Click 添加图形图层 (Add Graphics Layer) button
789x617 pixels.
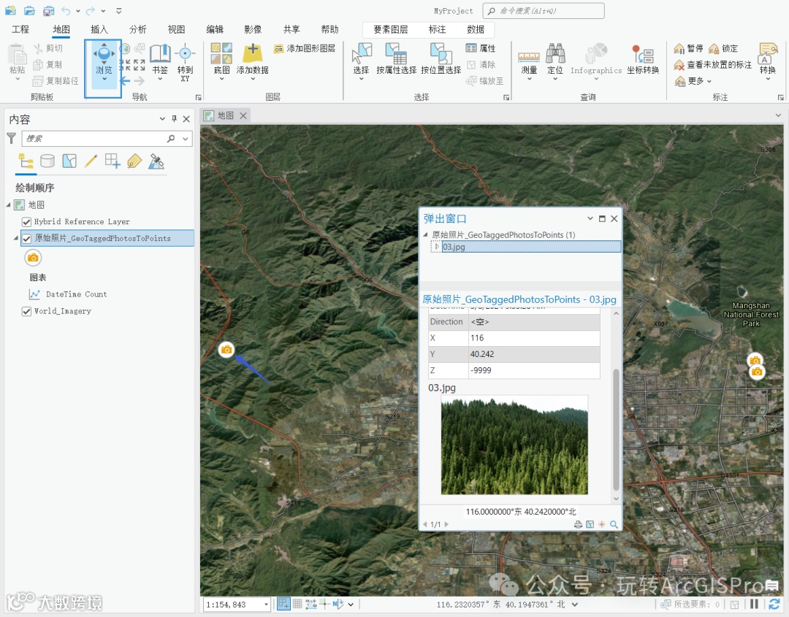pos(305,48)
